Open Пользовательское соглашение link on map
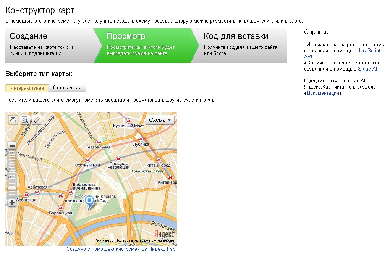 145,240
